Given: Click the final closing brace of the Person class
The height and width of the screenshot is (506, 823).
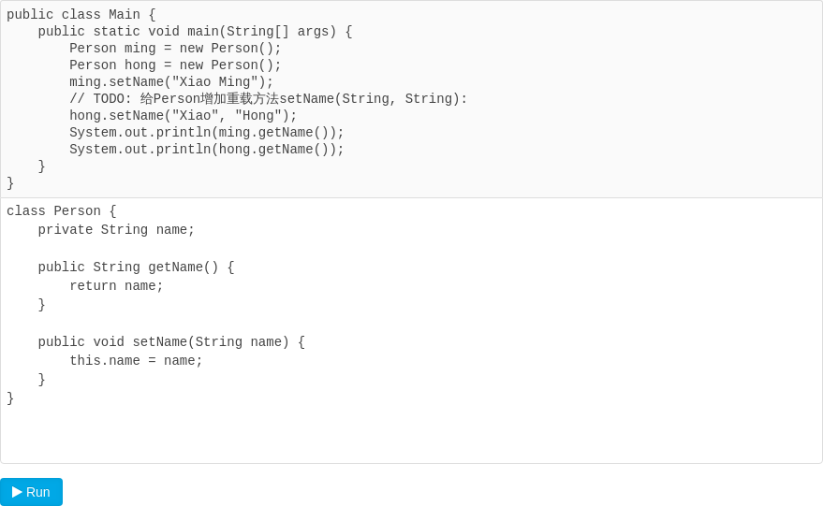Looking at the screenshot, I should click(10, 398).
